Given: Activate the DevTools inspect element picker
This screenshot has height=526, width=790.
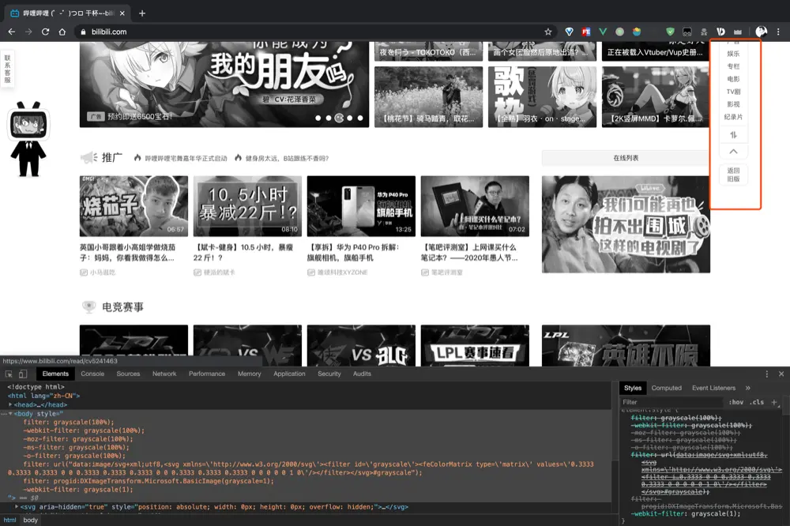Looking at the screenshot, I should (x=9, y=374).
